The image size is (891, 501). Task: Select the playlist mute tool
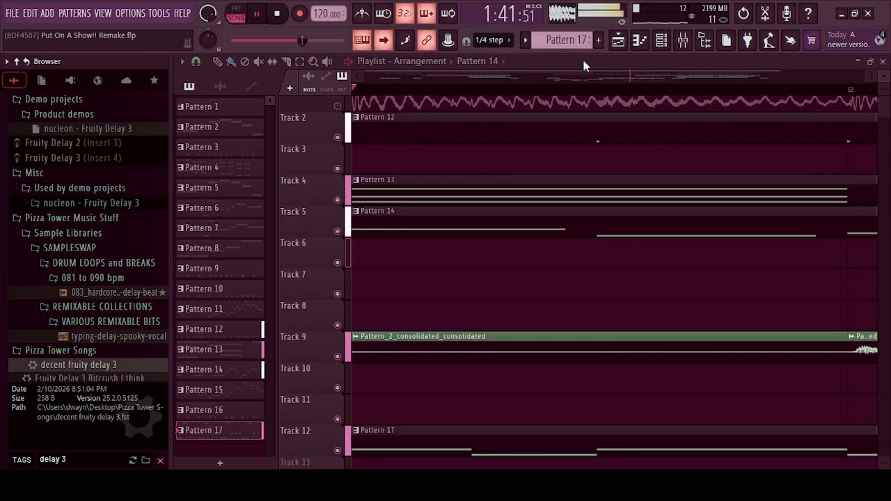tap(258, 61)
